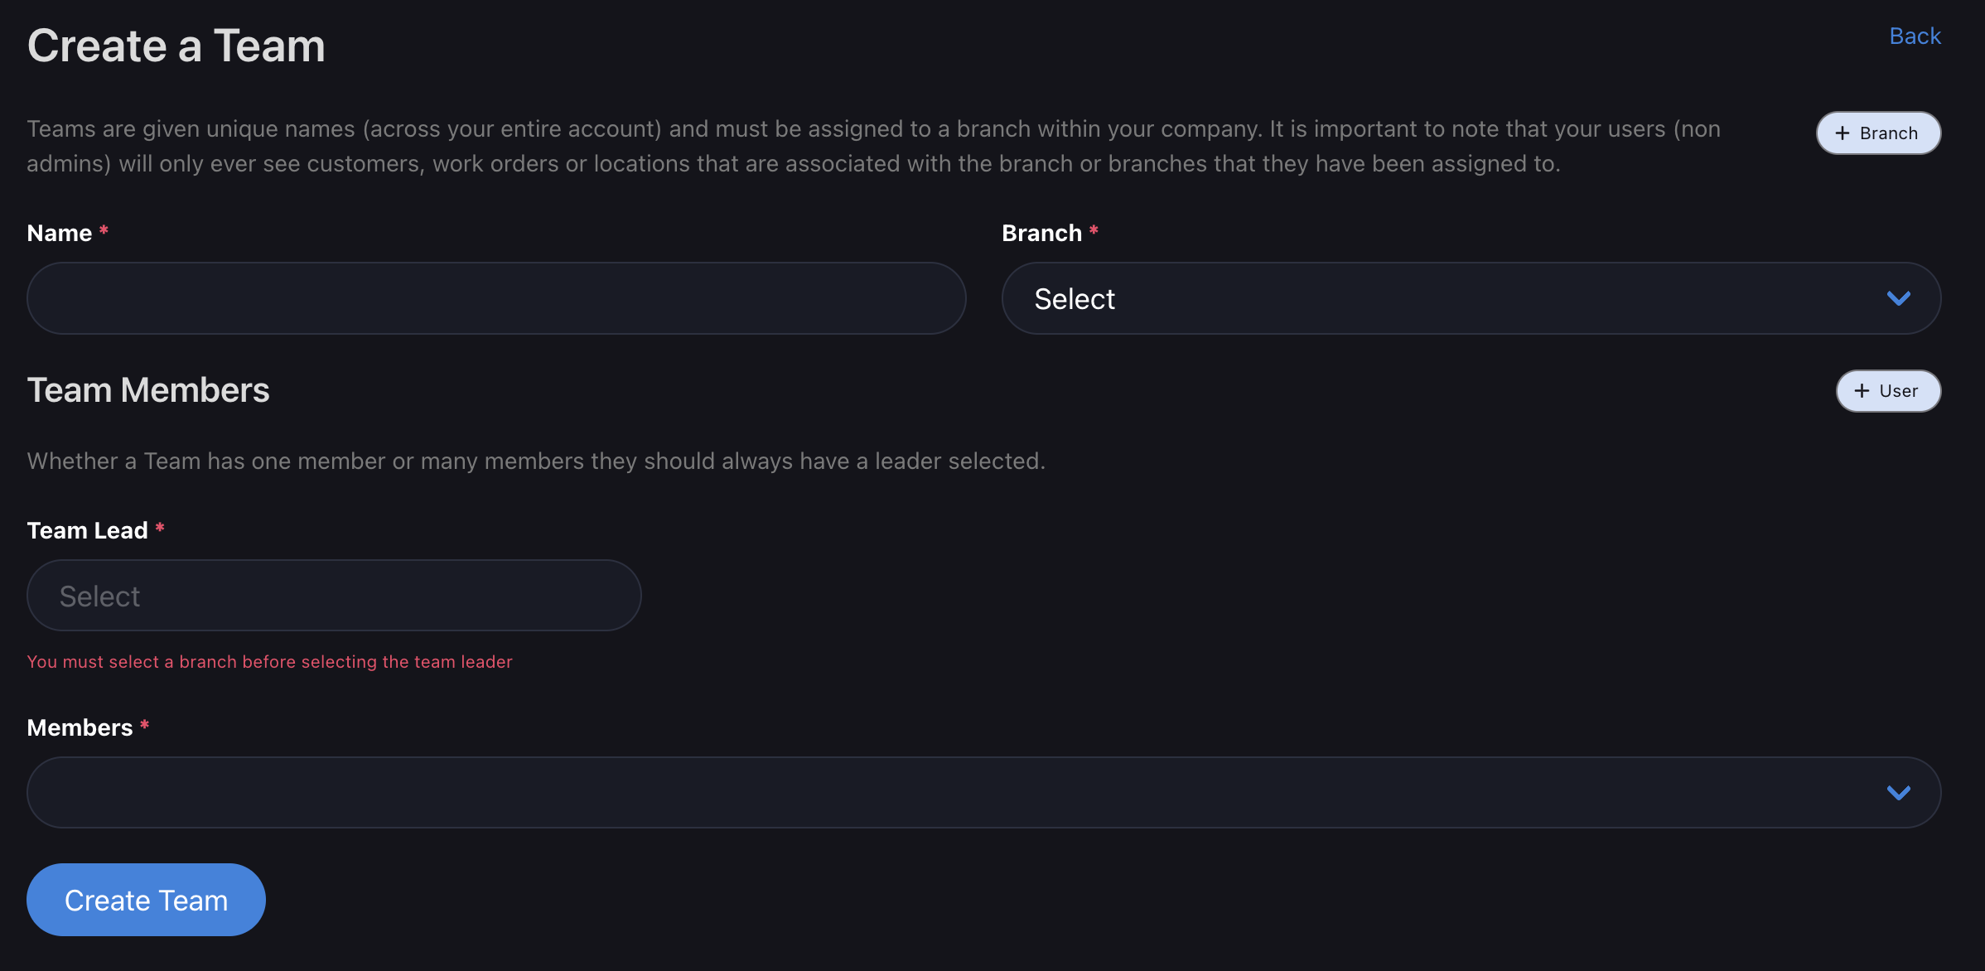The height and width of the screenshot is (971, 1985).
Task: Go back using the Back link
Action: coord(1915,36)
